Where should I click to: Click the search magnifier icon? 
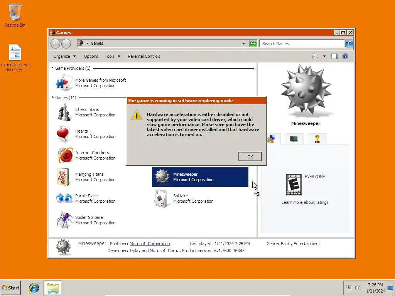(x=349, y=44)
